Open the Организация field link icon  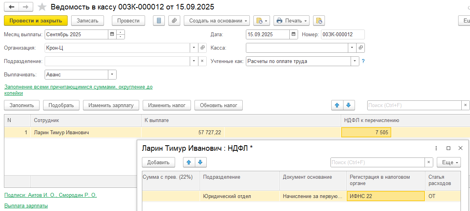pos(202,48)
